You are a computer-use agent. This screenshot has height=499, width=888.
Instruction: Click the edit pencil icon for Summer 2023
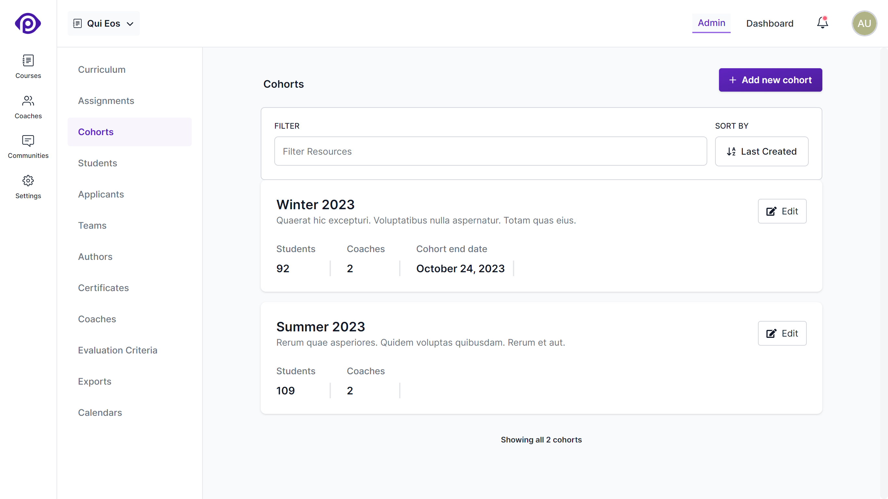pyautogui.click(x=771, y=333)
